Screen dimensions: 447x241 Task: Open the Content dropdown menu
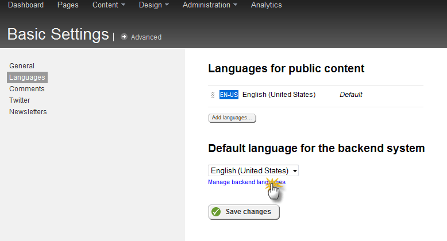coord(109,5)
